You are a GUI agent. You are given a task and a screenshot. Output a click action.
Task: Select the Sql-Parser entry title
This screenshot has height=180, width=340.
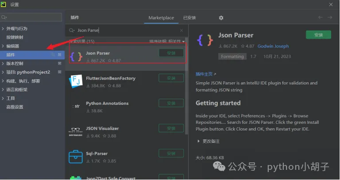pyautogui.click(x=97, y=153)
